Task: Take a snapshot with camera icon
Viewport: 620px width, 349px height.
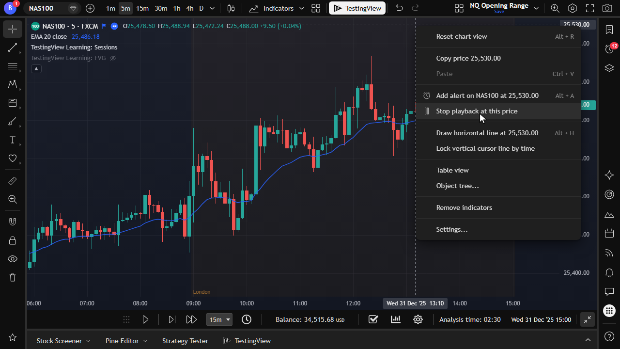Action: [607, 8]
